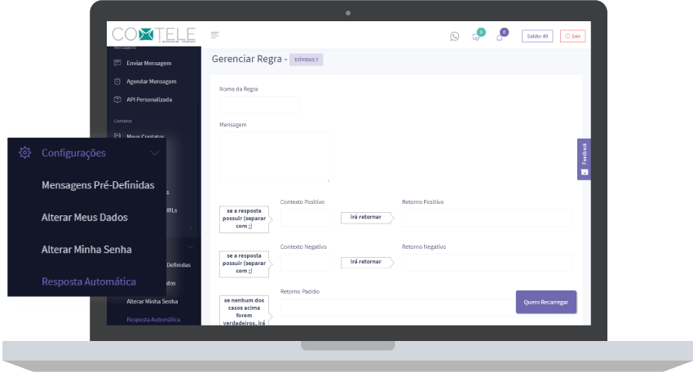
Task: Click Configurações heading in the popup
Action: pyautogui.click(x=73, y=153)
